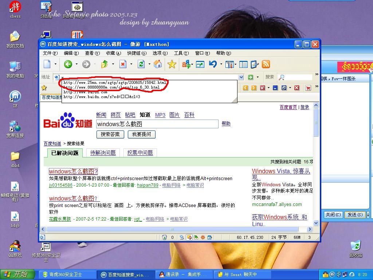Open the orange RSS feed icon
This screenshot has height=280, width=373.
[x=266, y=64]
